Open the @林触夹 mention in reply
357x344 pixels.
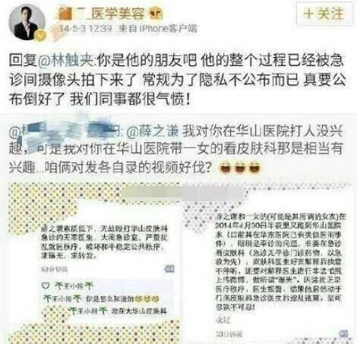pos(66,61)
